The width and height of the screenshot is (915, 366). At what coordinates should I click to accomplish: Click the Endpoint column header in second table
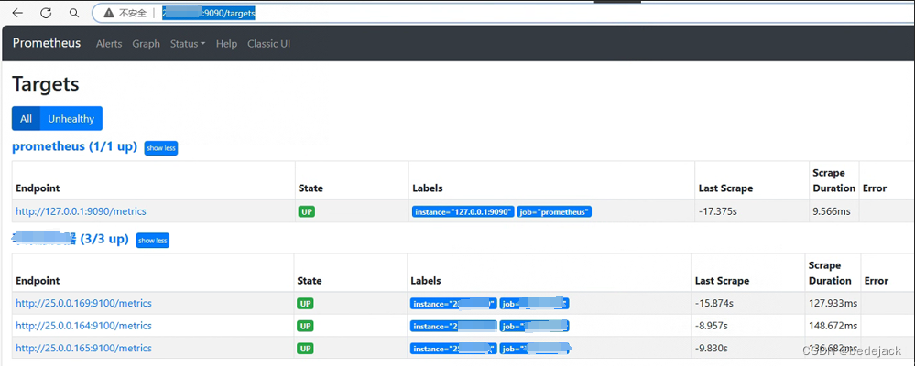[x=38, y=280]
